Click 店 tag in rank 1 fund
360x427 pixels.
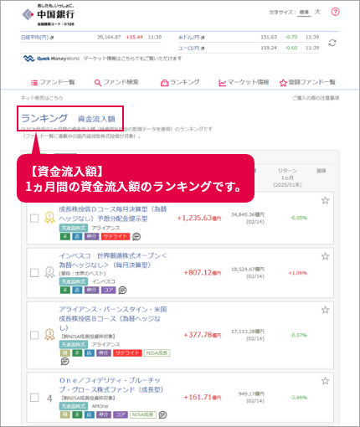[x=77, y=237]
